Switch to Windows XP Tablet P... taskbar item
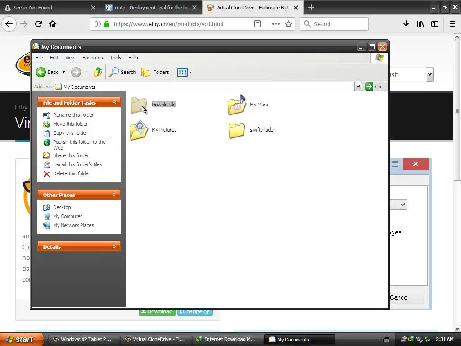The image size is (461, 346). tap(83, 339)
